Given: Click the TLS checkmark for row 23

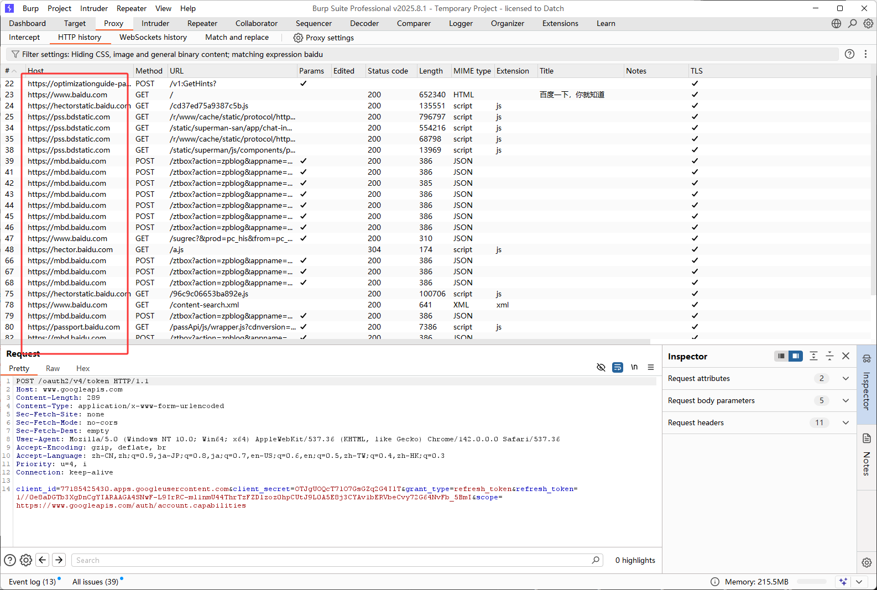Looking at the screenshot, I should coord(695,95).
